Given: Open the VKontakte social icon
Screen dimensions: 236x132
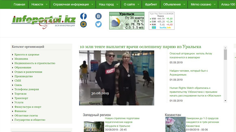Looking at the screenshot, I should point(99,16).
